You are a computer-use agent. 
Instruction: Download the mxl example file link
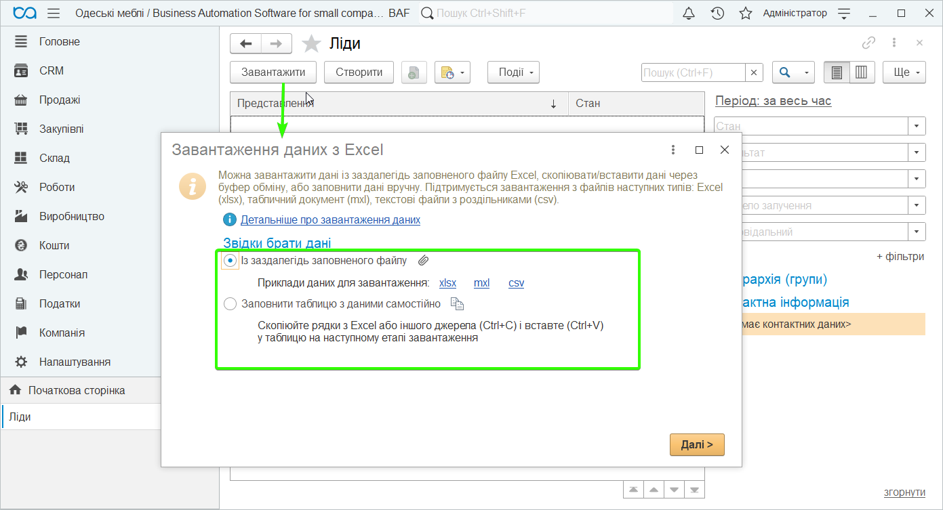click(x=481, y=283)
